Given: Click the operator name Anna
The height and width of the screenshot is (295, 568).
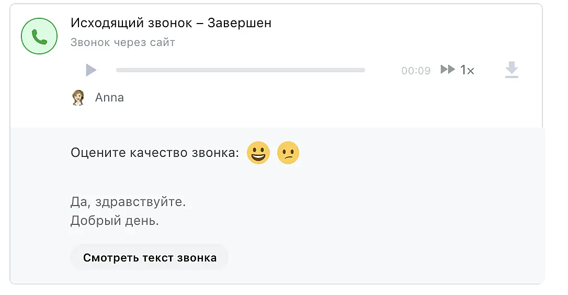Looking at the screenshot, I should [x=109, y=98].
